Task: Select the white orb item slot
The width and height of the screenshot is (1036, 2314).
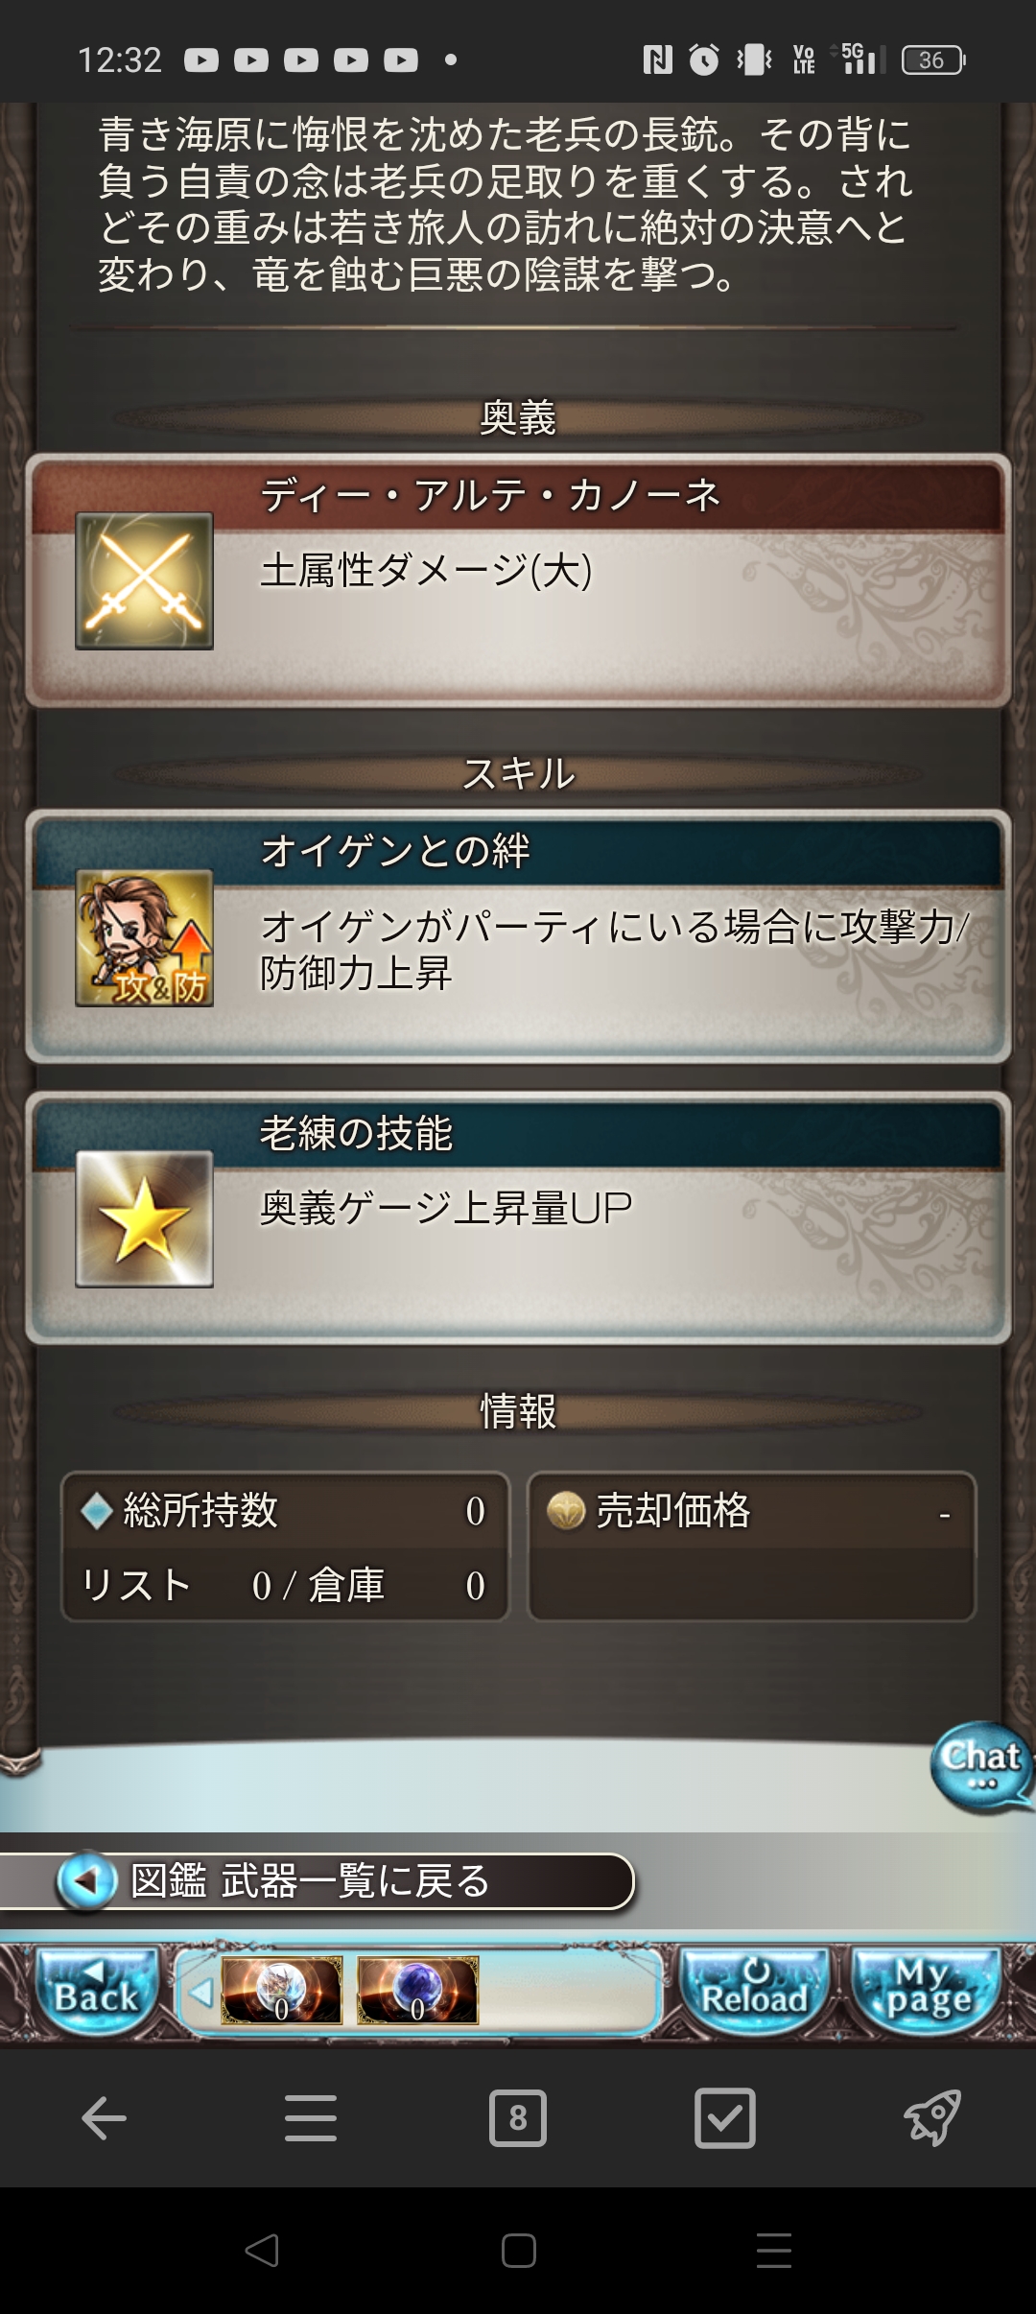Action: point(281,1991)
